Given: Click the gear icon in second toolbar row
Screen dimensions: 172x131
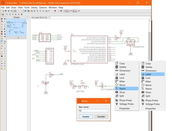Looking at the screenshot, I should 21,14.
